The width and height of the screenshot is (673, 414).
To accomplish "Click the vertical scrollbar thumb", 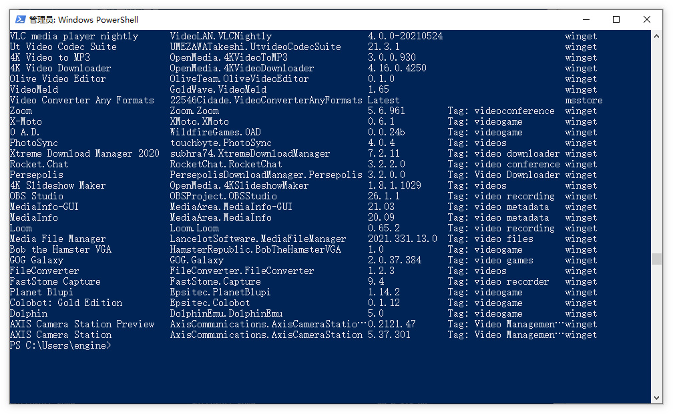I will (657, 259).
